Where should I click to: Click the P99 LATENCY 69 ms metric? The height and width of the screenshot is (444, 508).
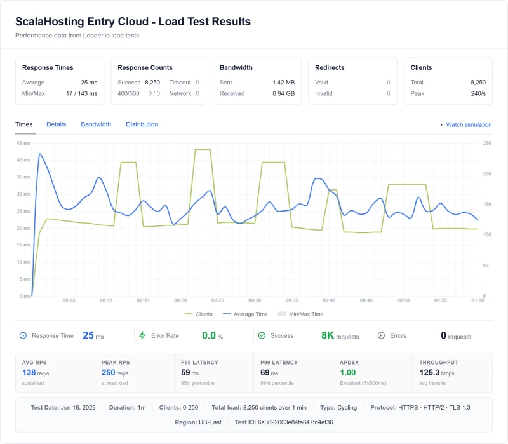[269, 373]
